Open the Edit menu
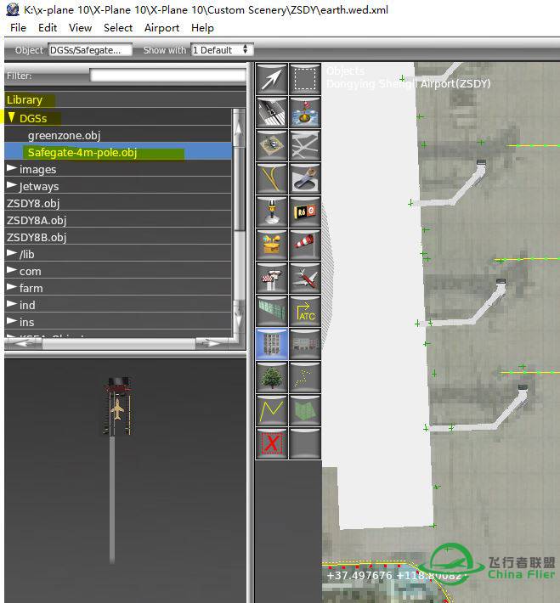 click(48, 28)
